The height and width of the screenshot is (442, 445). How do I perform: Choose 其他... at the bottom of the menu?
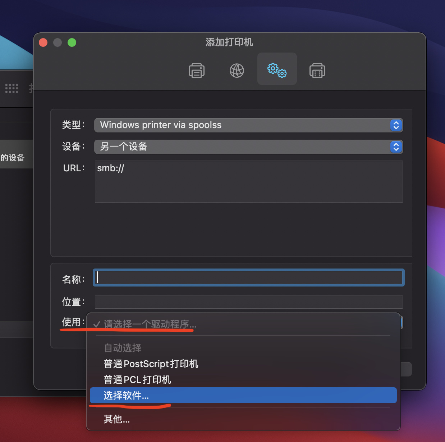tap(116, 419)
